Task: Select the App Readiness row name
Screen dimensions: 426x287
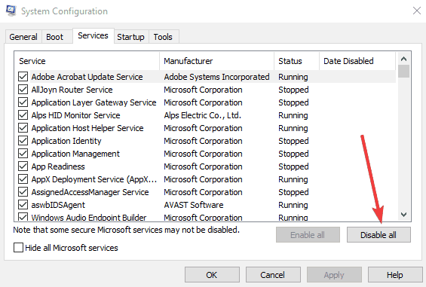Action: [58, 166]
